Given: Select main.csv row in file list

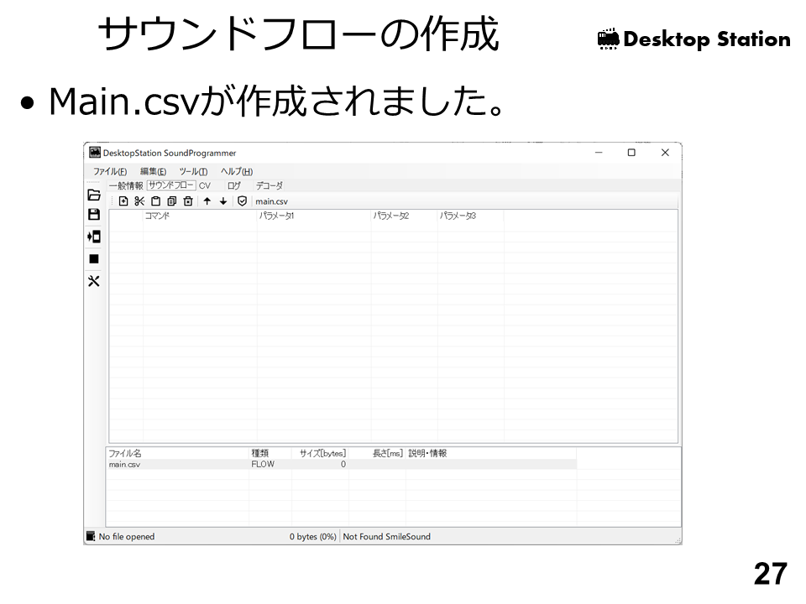Looking at the screenshot, I should 124,464.
